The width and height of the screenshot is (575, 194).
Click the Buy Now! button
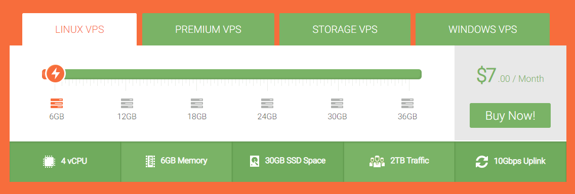coord(510,115)
